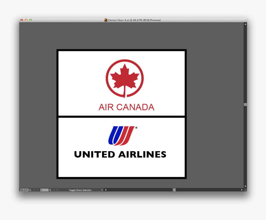Go to the first artboard
The height and width of the screenshot is (220, 266).
34,190
